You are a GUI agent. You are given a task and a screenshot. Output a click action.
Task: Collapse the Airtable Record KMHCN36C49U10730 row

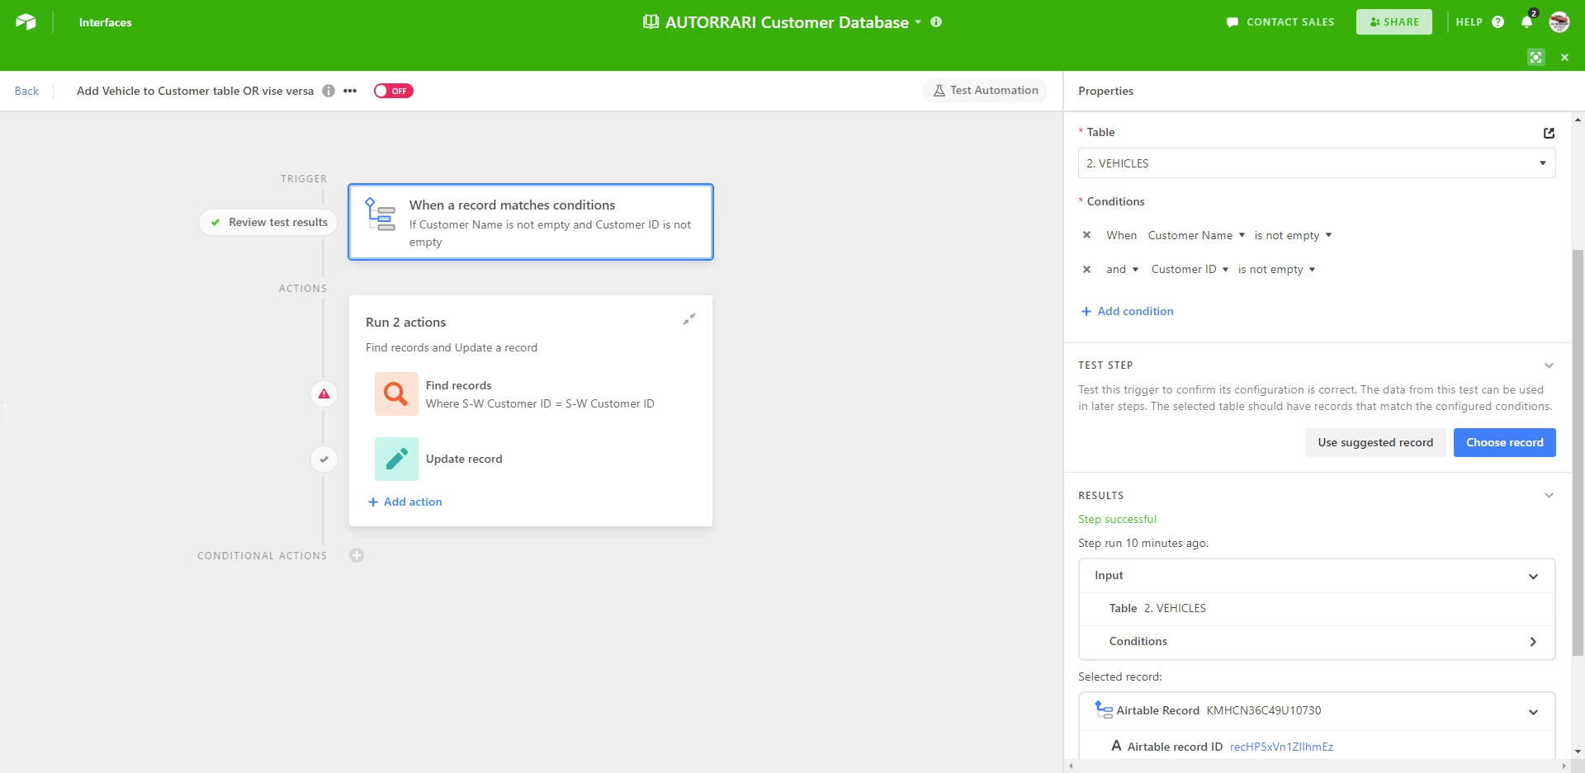tap(1533, 711)
